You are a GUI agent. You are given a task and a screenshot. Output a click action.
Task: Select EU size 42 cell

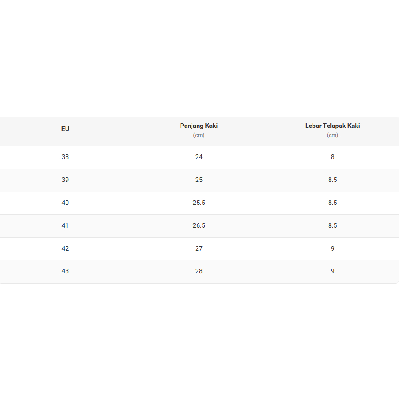[65, 249]
